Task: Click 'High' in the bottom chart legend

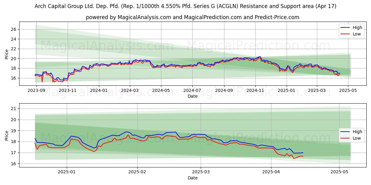Action: point(357,132)
